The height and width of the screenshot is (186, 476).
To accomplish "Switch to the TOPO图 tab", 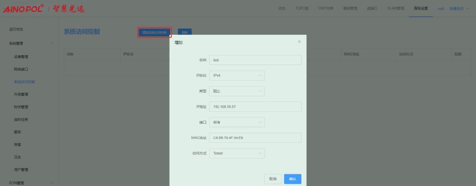I will [302, 9].
